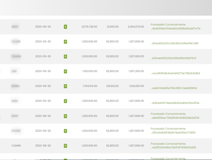The image size is (212, 160).
Task: Open the hash link ...aab97efe83e799cf81fc7aa8df281d
Action: [174, 88]
